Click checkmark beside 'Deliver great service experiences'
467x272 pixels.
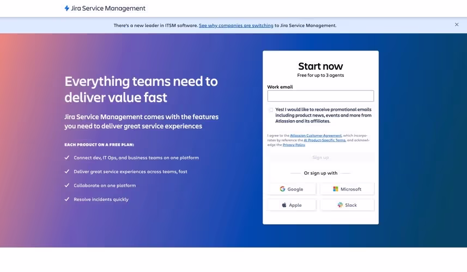pos(66,171)
